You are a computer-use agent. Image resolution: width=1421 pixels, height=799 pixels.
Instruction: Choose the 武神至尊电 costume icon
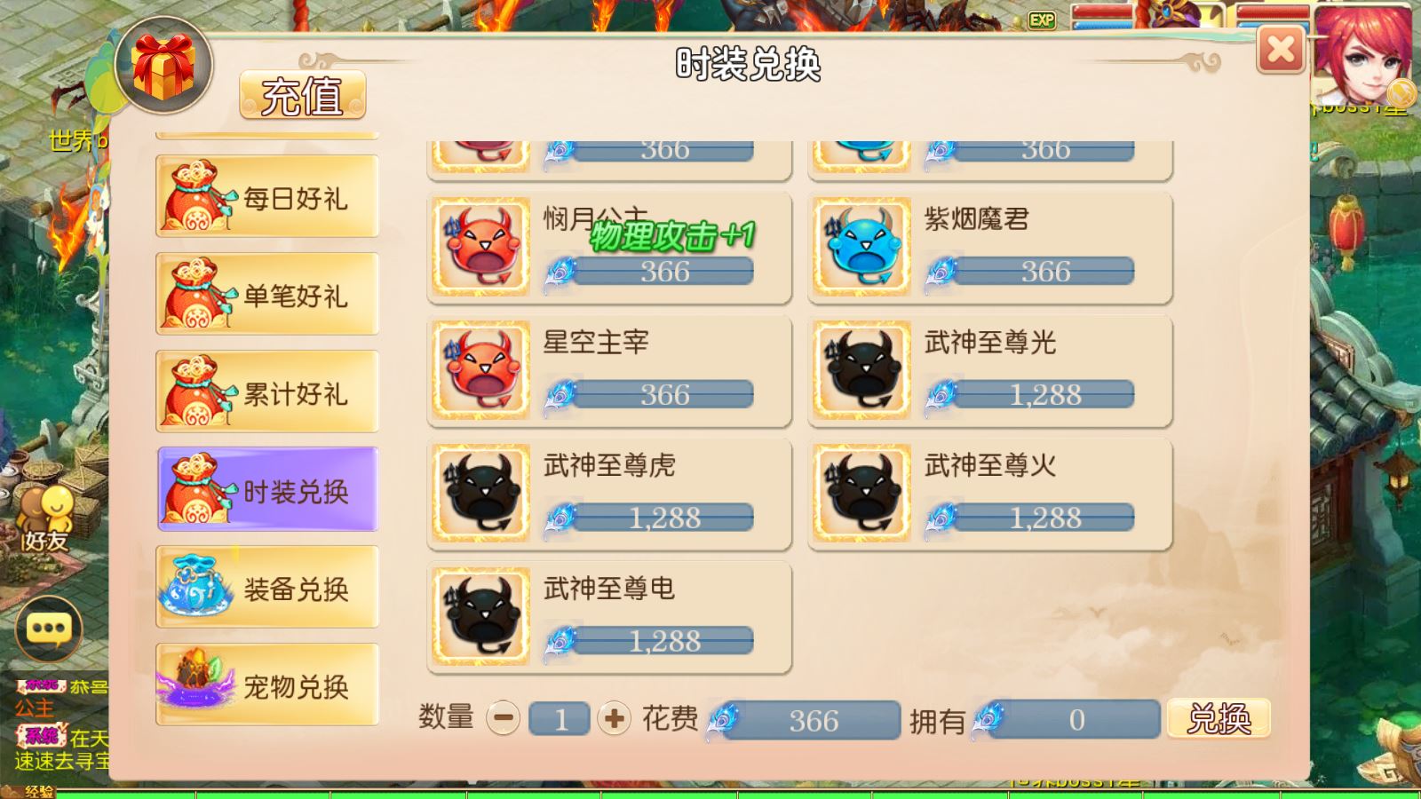point(480,617)
